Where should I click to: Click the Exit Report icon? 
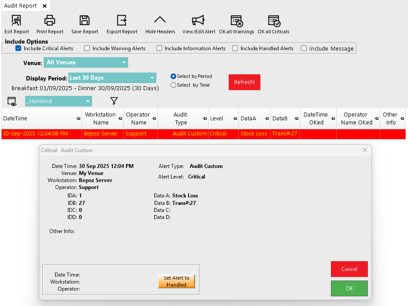pyautogui.click(x=16, y=21)
